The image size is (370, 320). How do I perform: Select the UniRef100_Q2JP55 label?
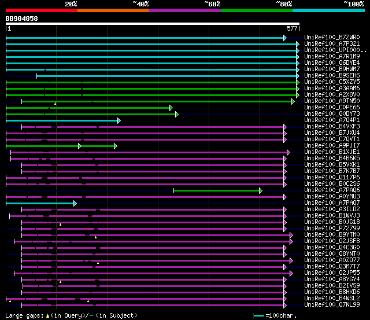click(332, 273)
